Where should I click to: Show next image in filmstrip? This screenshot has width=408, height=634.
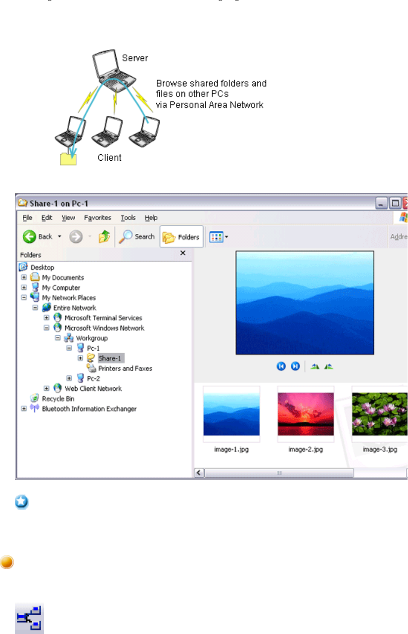[295, 366]
